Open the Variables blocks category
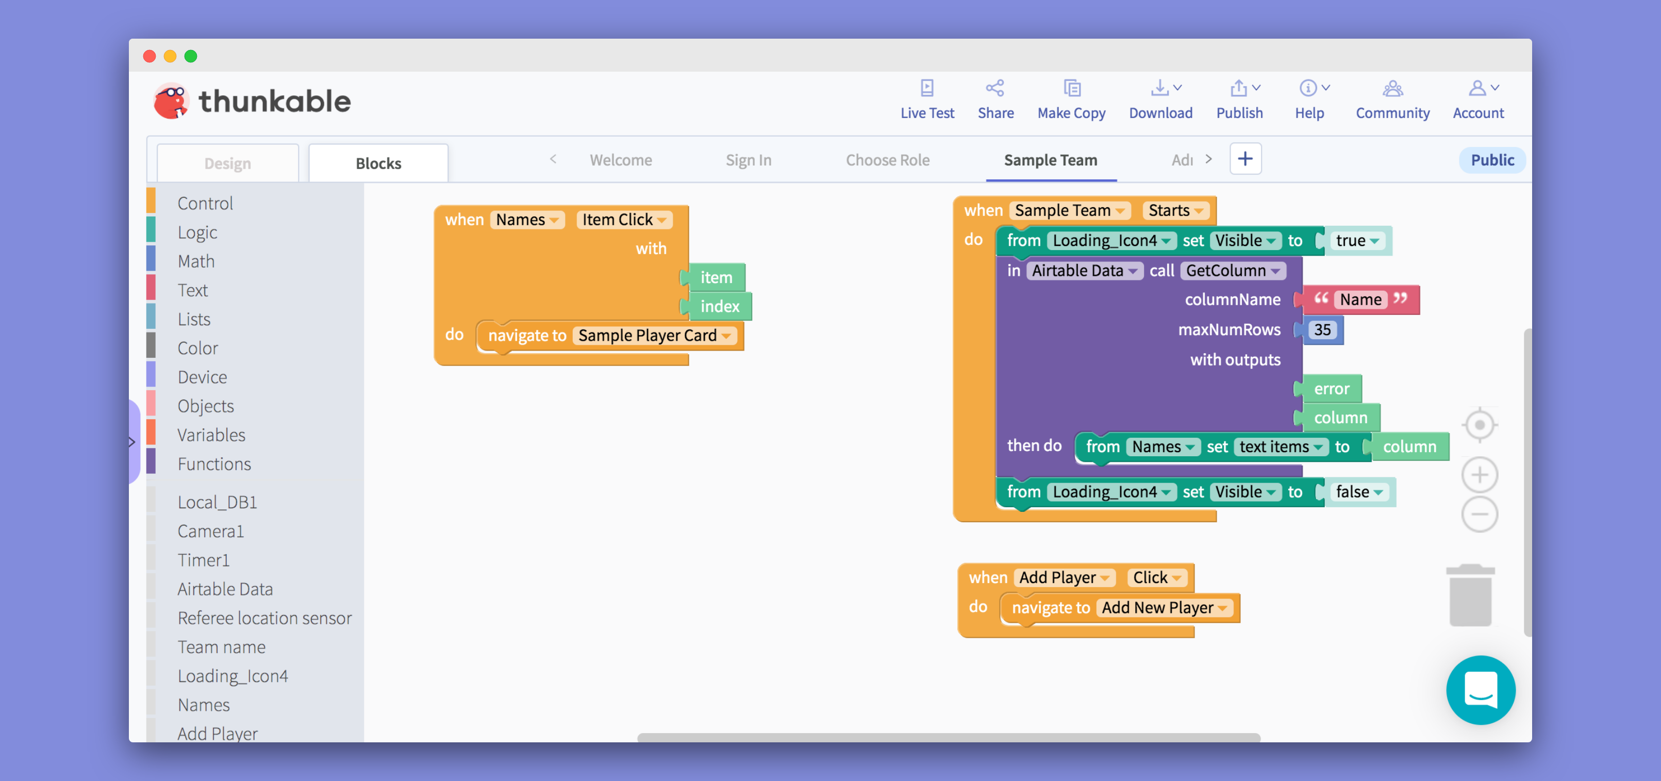Image resolution: width=1661 pixels, height=781 pixels. [211, 435]
